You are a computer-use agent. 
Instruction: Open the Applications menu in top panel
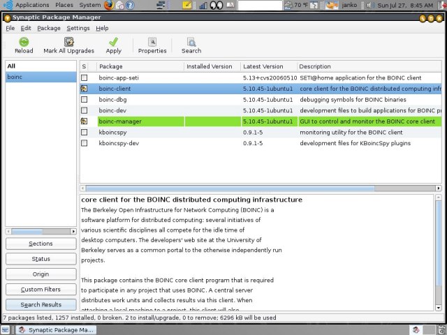32,5
